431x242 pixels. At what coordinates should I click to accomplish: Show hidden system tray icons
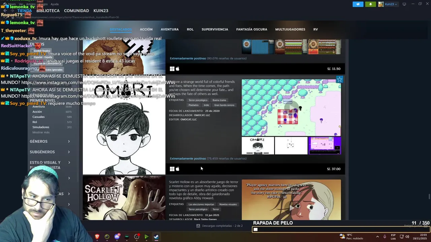pos(377,237)
